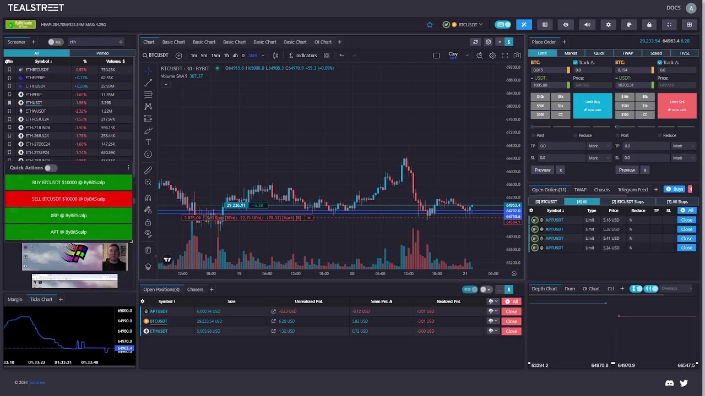705x396 pixels.
Task: Select the brush drawing tool on chart
Action: pyautogui.click(x=148, y=130)
